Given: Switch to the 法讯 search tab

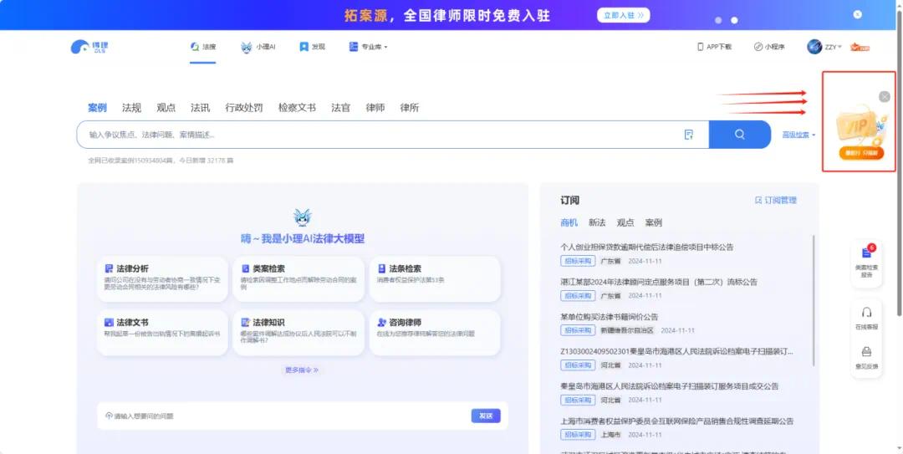Looking at the screenshot, I should click(x=201, y=107).
